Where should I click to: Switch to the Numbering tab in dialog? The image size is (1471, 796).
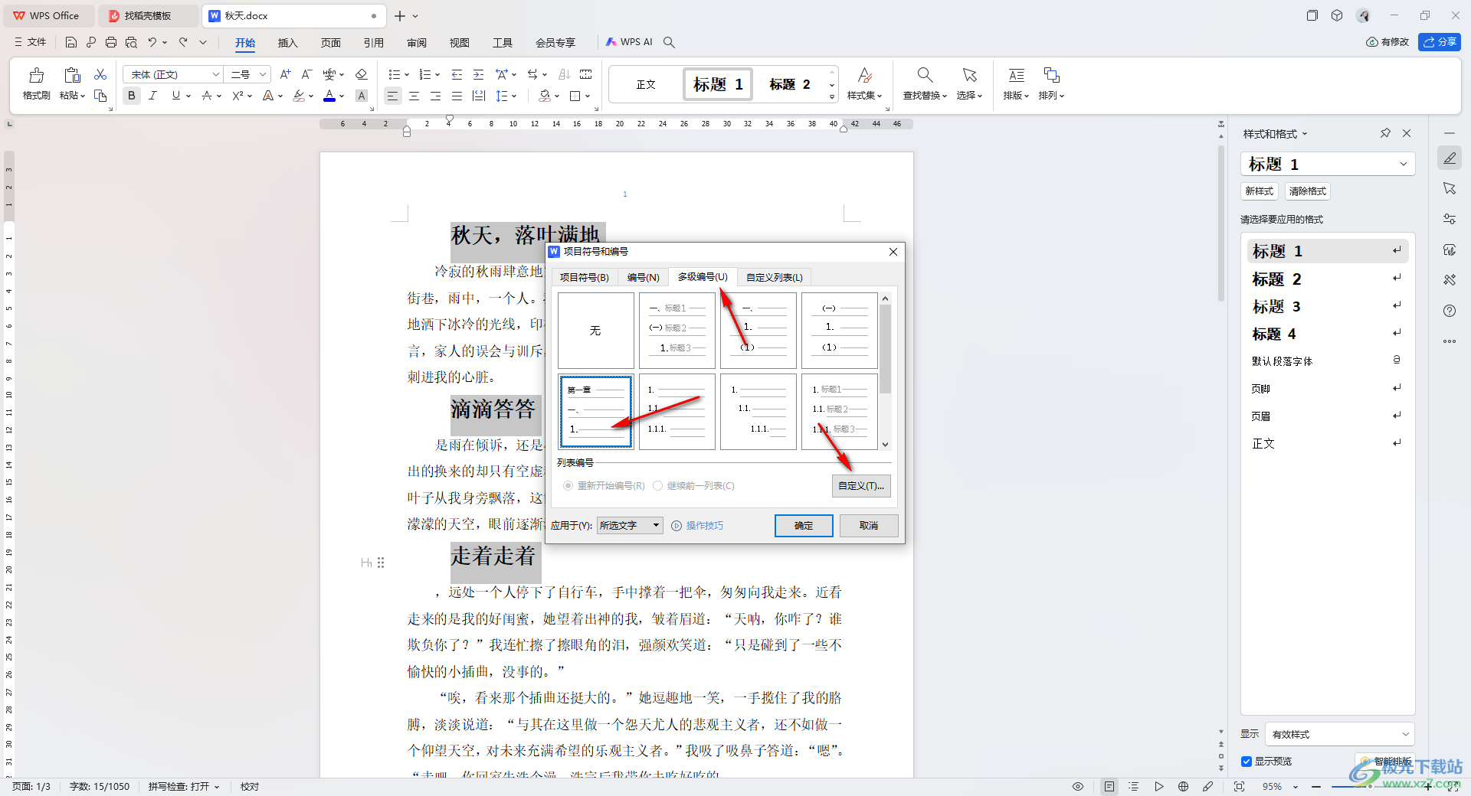click(x=643, y=277)
